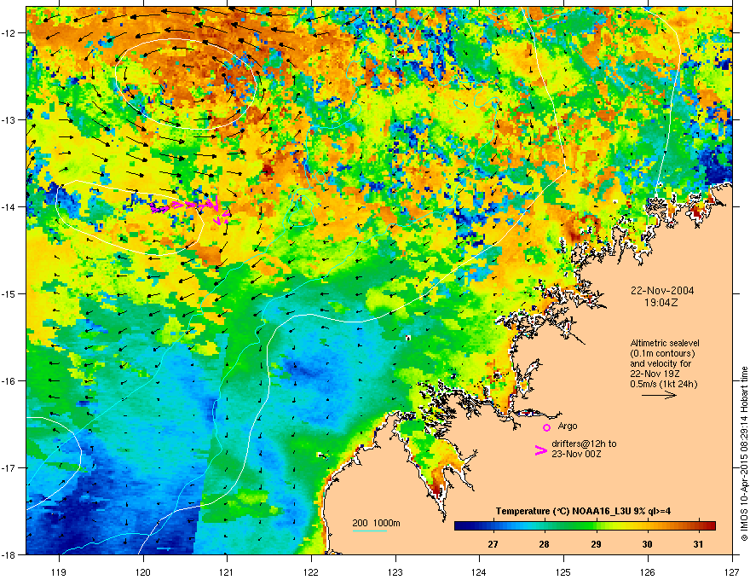
Task: Click the longitude axis label 123
Action: pos(395,571)
